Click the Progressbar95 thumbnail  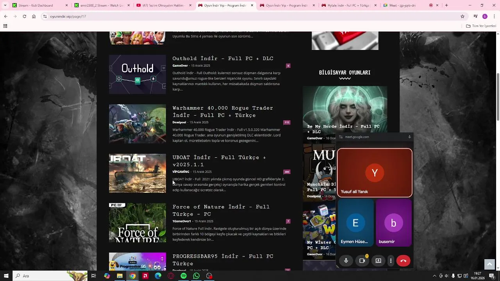(x=137, y=261)
